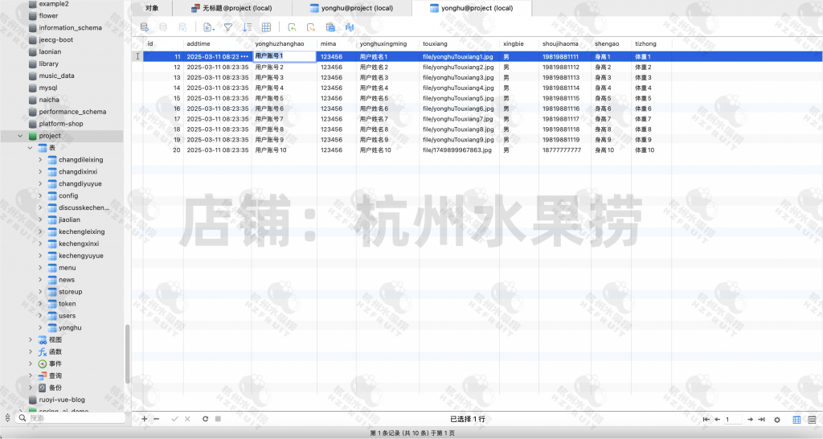Click the rollback transaction toolbar icon
The image size is (823, 439).
tap(182, 27)
